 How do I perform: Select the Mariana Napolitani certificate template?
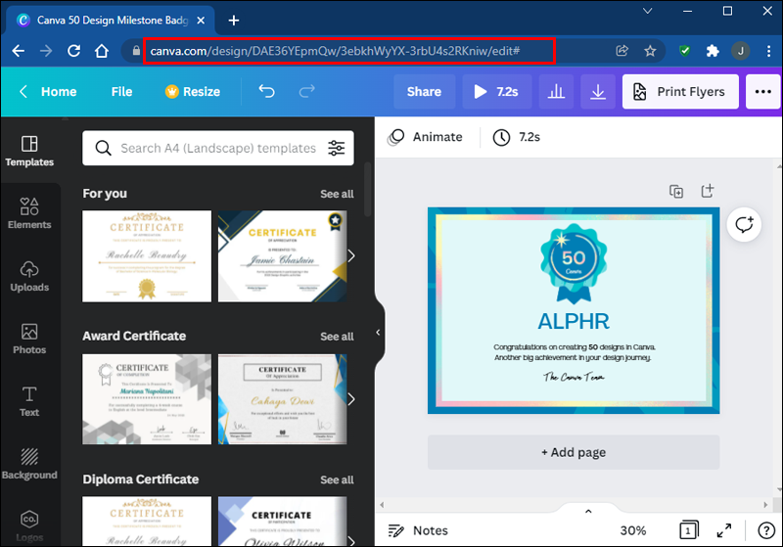147,399
